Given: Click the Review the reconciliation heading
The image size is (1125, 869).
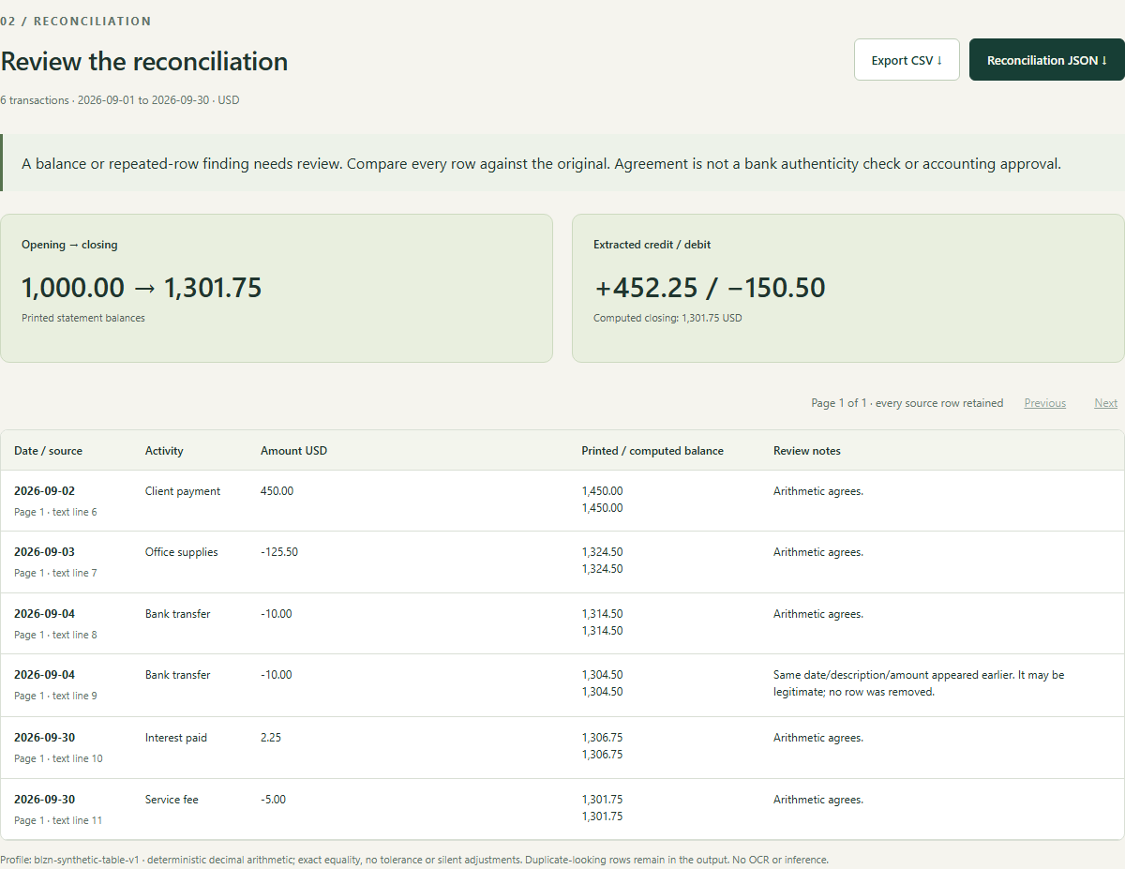Looking at the screenshot, I should tap(144, 61).
